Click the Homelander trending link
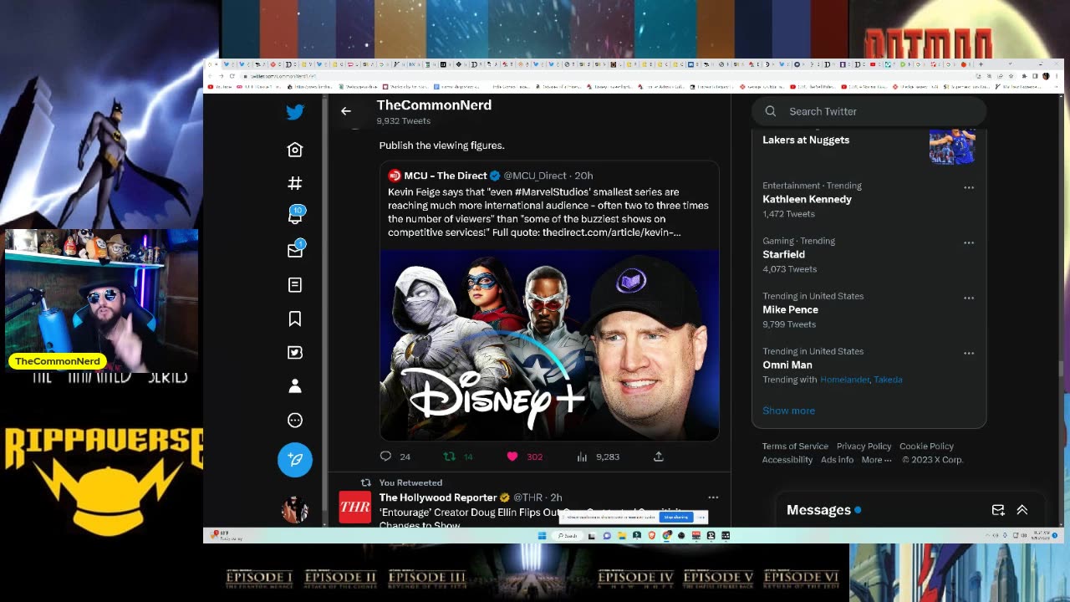The image size is (1070, 602). coord(844,380)
